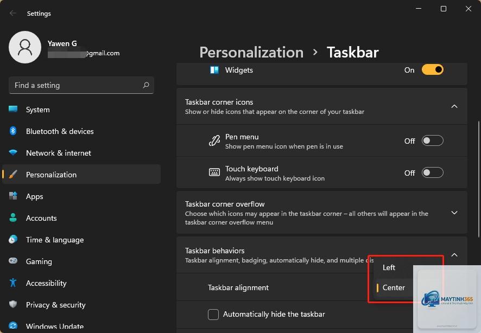This screenshot has width=481, height=333.
Task: Open Apps settings page
Action: (81, 196)
